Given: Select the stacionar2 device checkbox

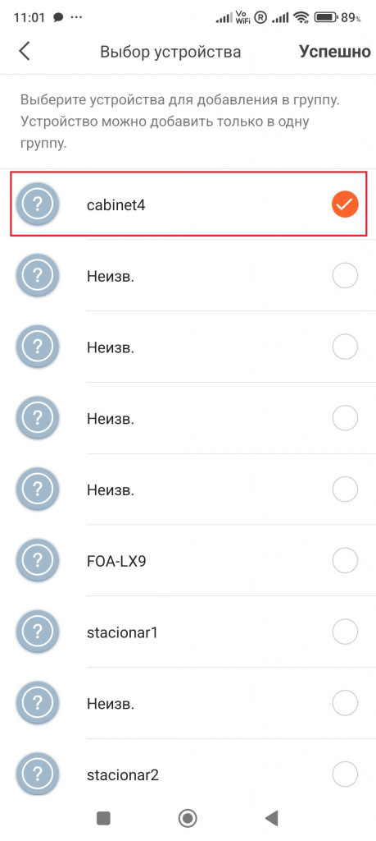Looking at the screenshot, I should click(344, 775).
